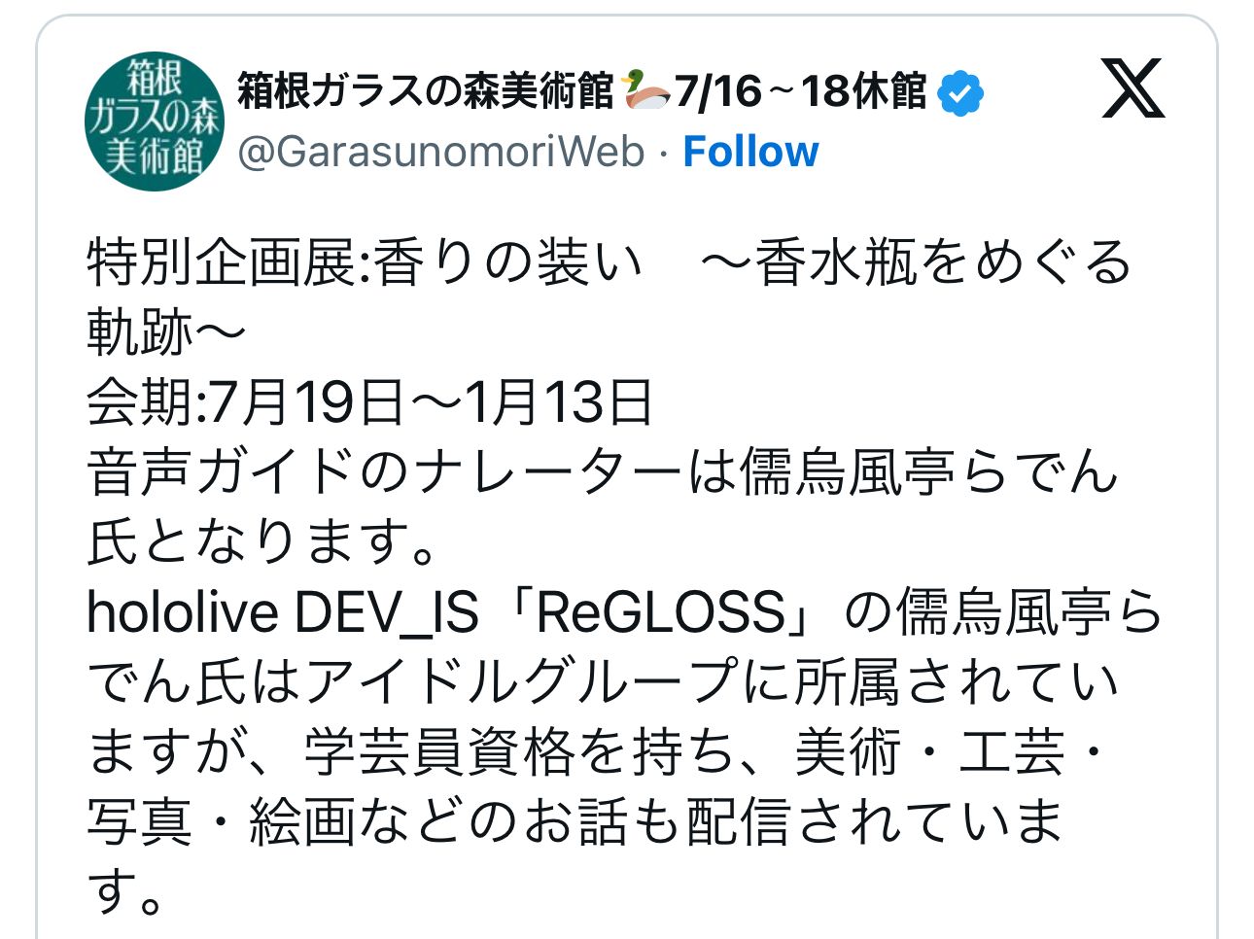Click the 学芸員資格を持ち phrase
The image size is (1254, 939).
click(517, 752)
